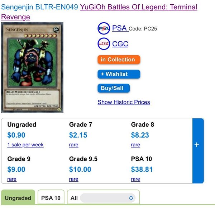
Task: Click the 1 sale per week link
Action: click(x=25, y=145)
